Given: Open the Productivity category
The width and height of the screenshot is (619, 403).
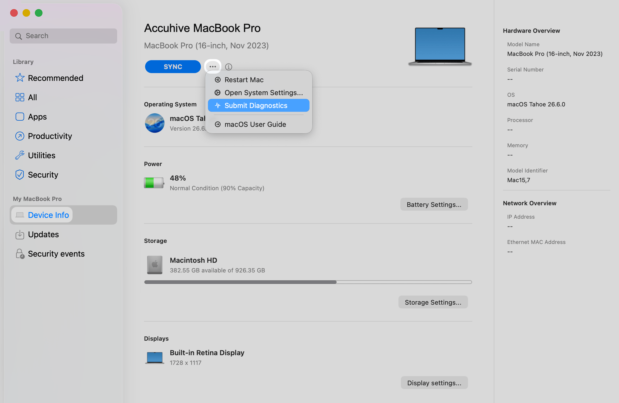Looking at the screenshot, I should click(x=63, y=136).
